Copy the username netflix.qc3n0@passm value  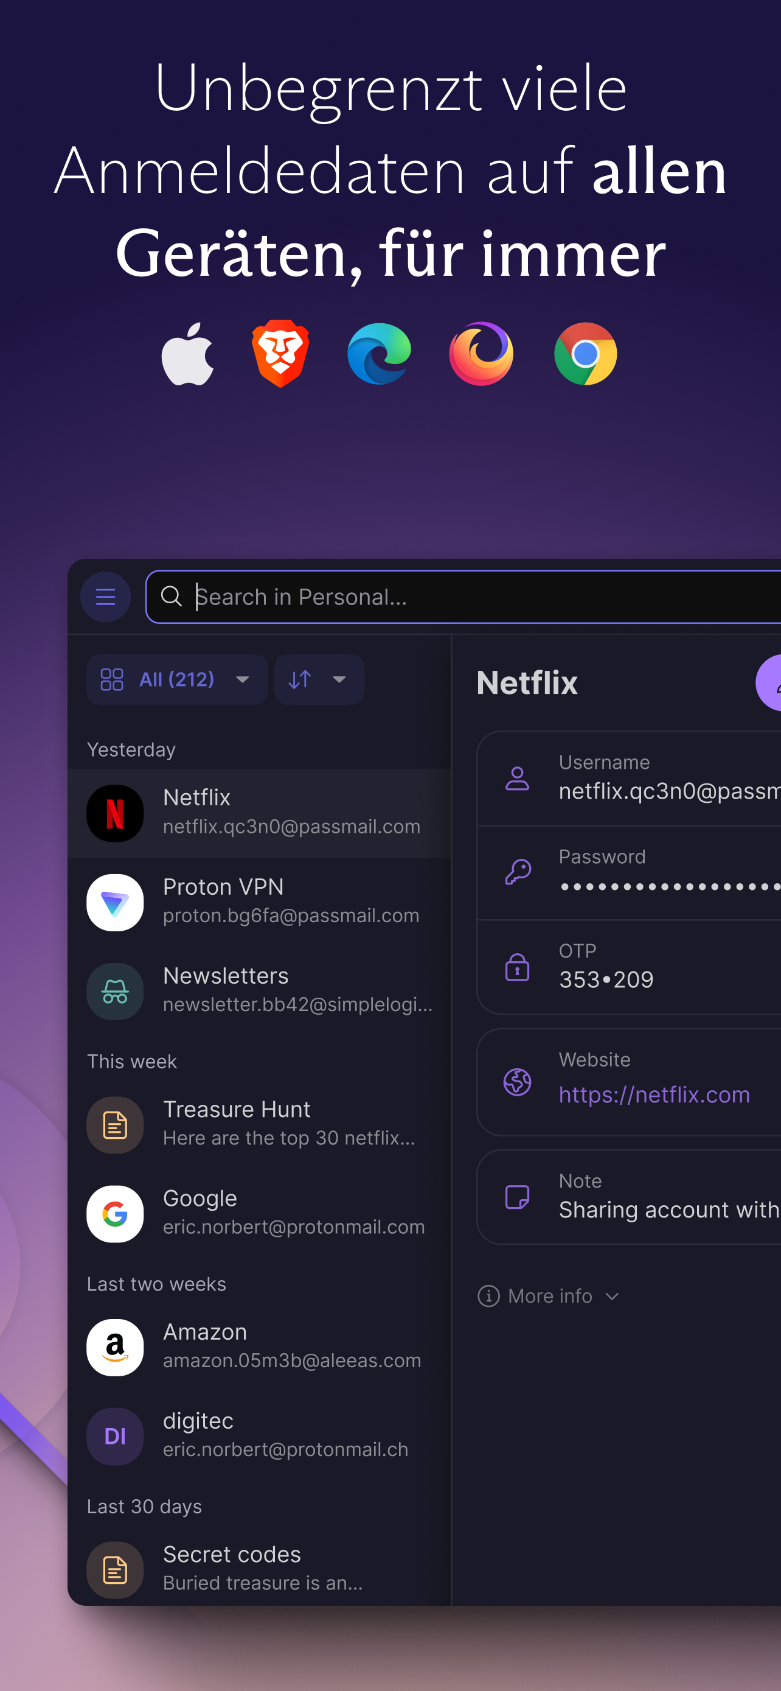[670, 791]
